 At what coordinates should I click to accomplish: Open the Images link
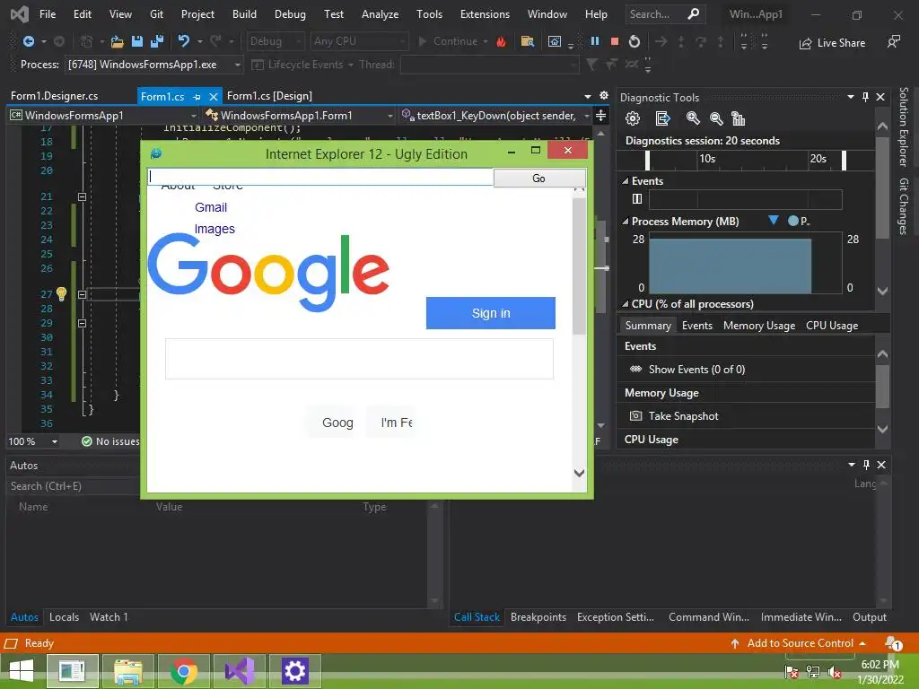214,229
